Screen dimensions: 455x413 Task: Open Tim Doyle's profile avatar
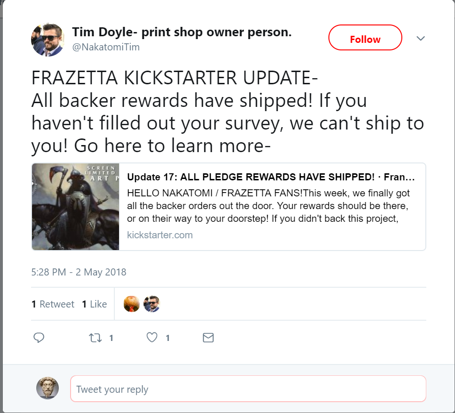[48, 40]
